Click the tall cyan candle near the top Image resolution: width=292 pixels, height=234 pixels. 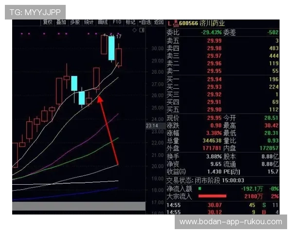tap(111, 48)
